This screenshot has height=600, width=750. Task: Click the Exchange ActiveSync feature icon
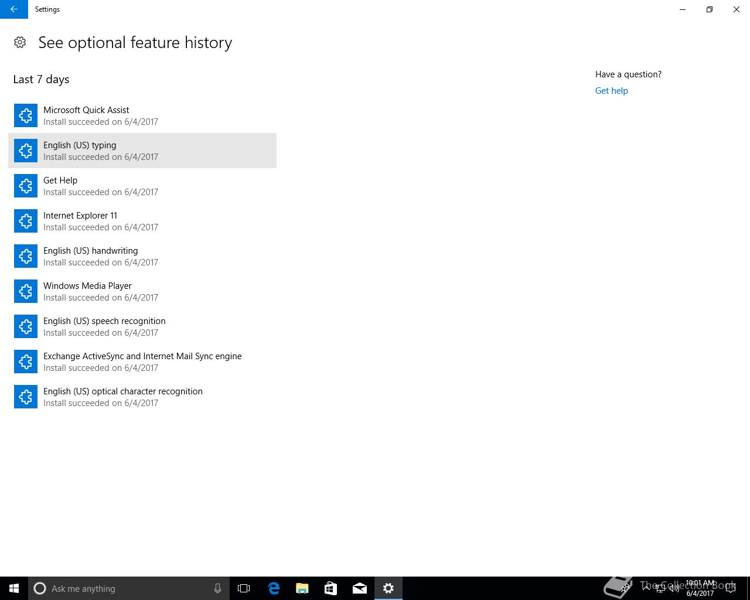[26, 362]
